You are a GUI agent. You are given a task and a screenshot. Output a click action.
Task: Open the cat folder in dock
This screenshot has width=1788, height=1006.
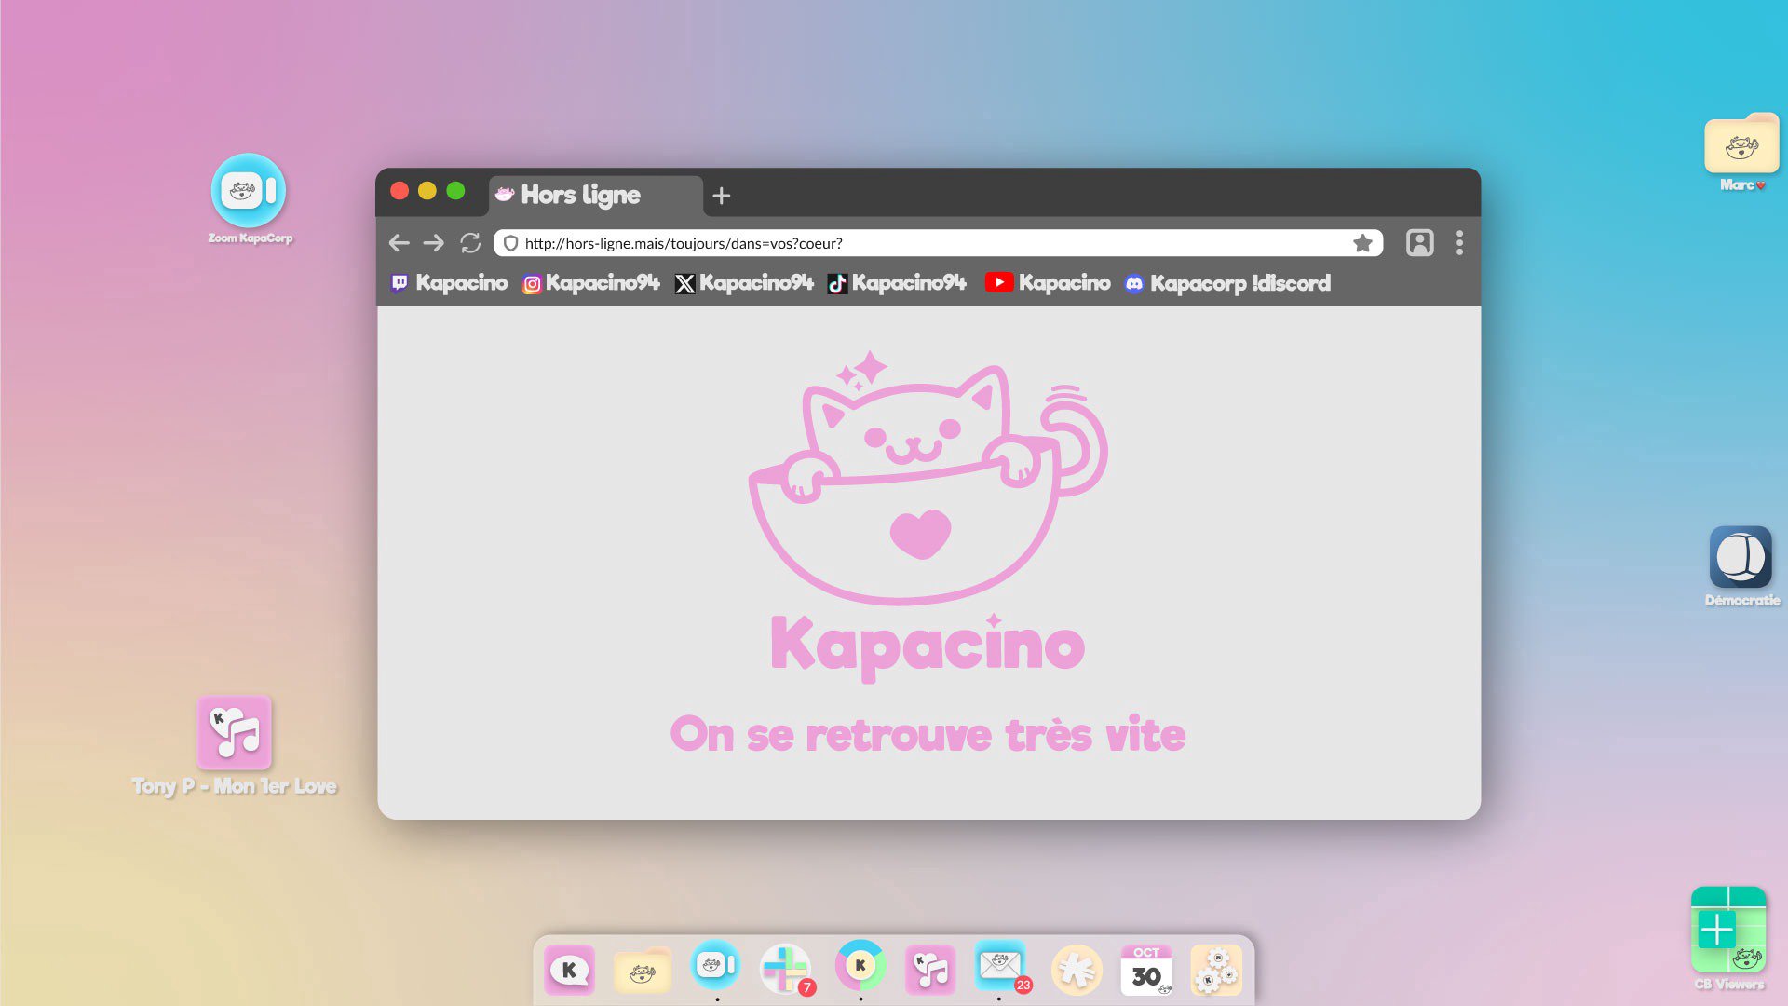point(643,971)
